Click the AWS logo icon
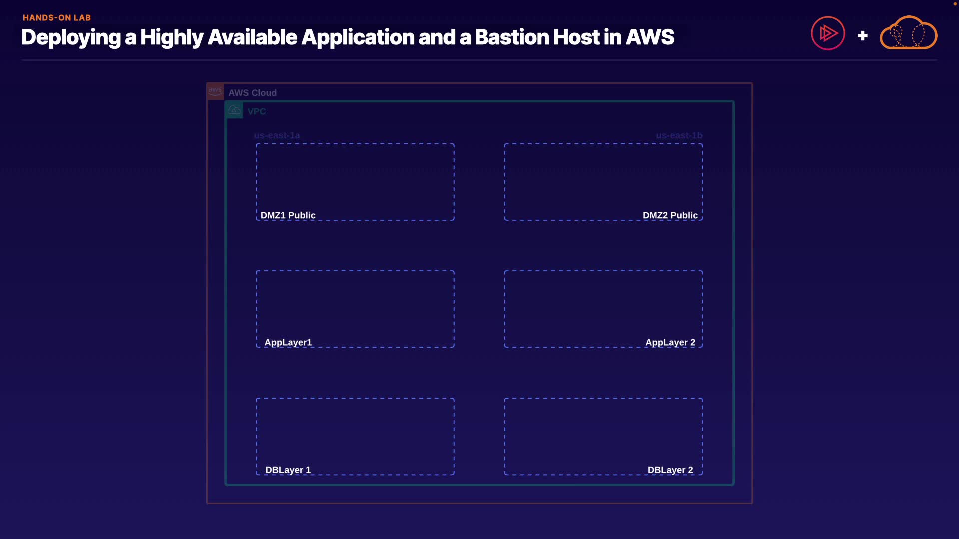 pos(215,91)
